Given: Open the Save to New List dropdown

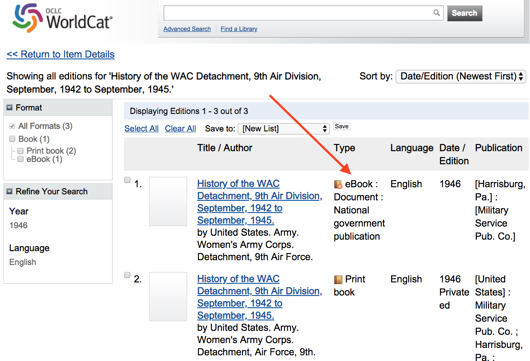Looking at the screenshot, I should coord(284,129).
